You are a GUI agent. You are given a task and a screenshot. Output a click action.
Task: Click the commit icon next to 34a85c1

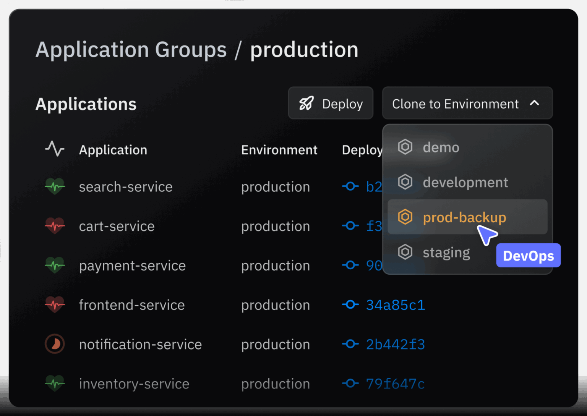(x=350, y=305)
